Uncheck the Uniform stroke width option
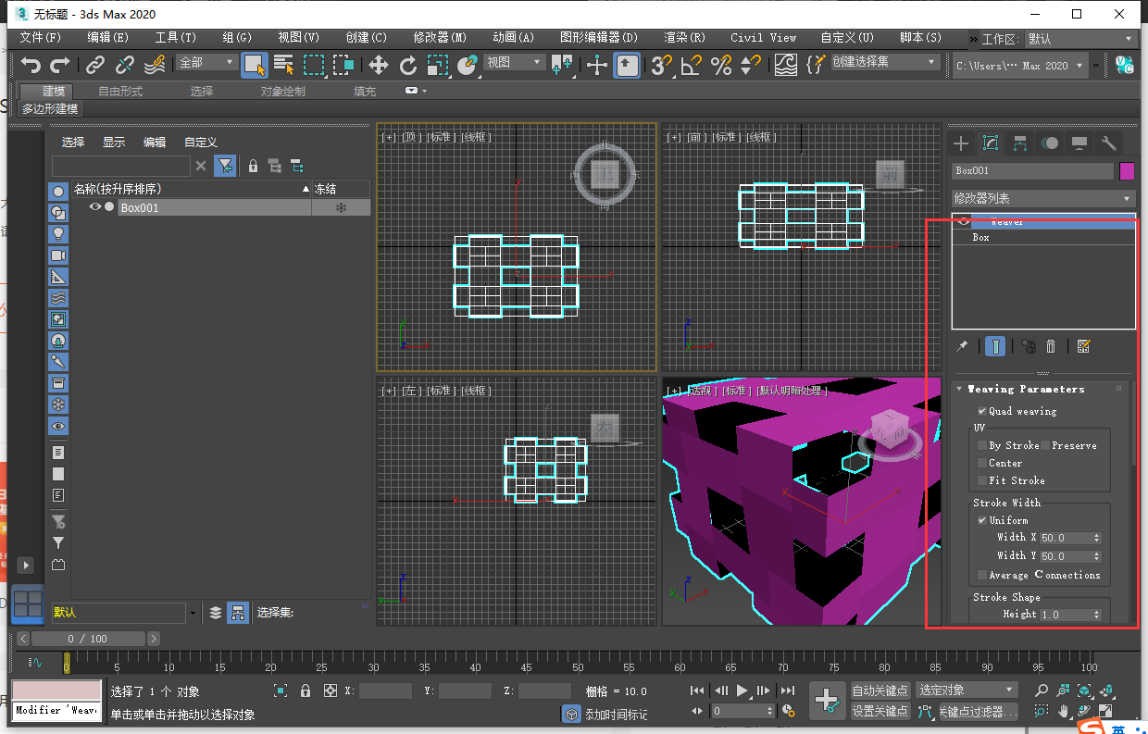 pos(982,520)
